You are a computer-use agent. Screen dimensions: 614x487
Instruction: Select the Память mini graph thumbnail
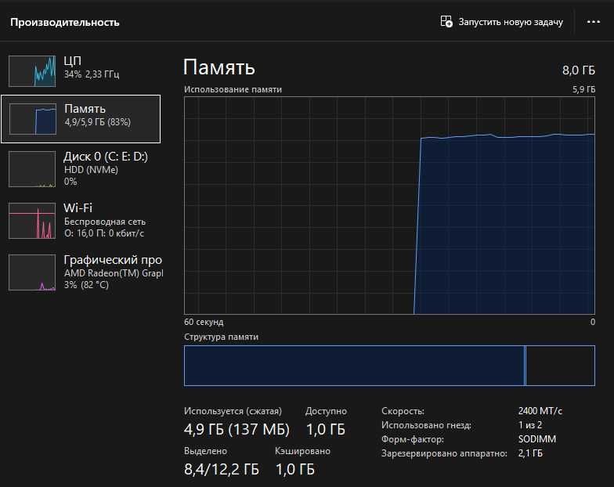pos(33,119)
